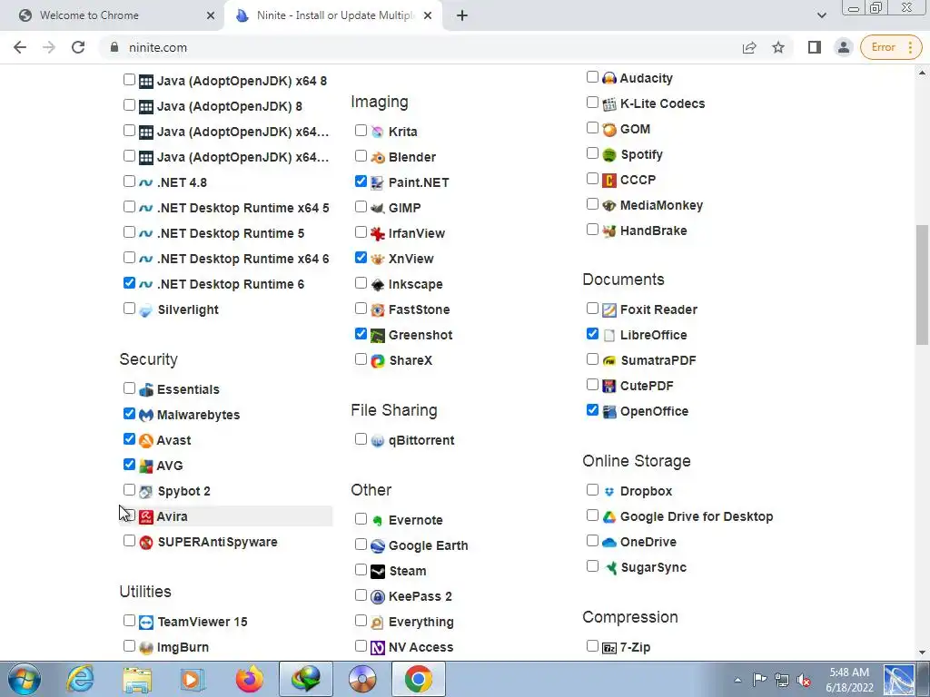930x697 pixels.
Task: Click the Dropbox app icon
Action: 609,491
